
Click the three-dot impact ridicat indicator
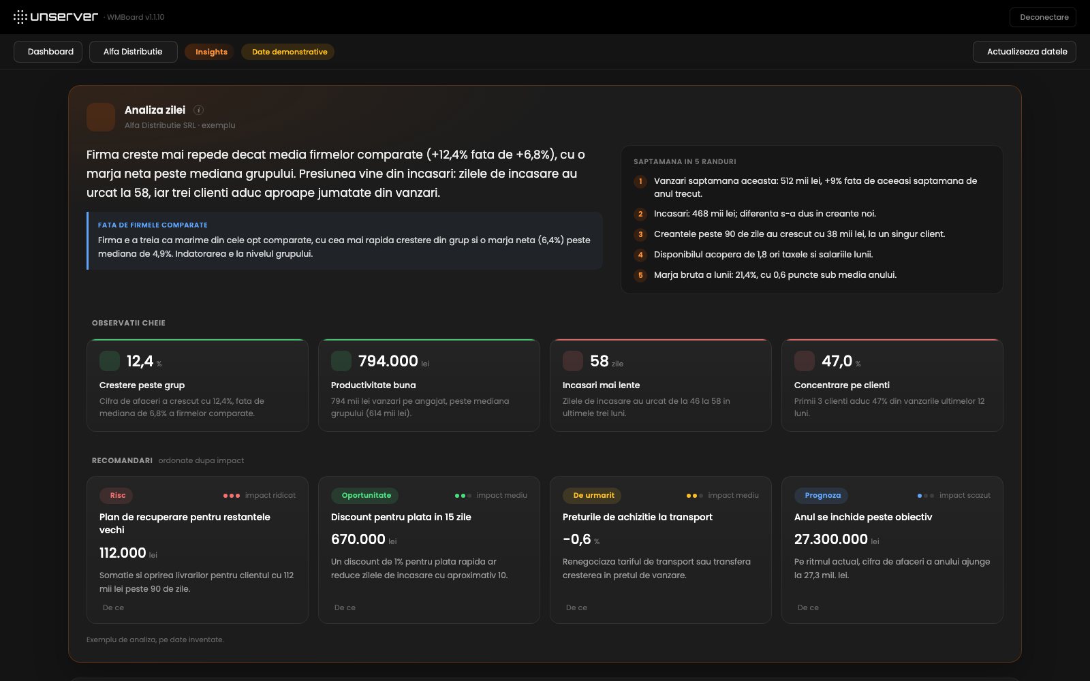point(232,496)
